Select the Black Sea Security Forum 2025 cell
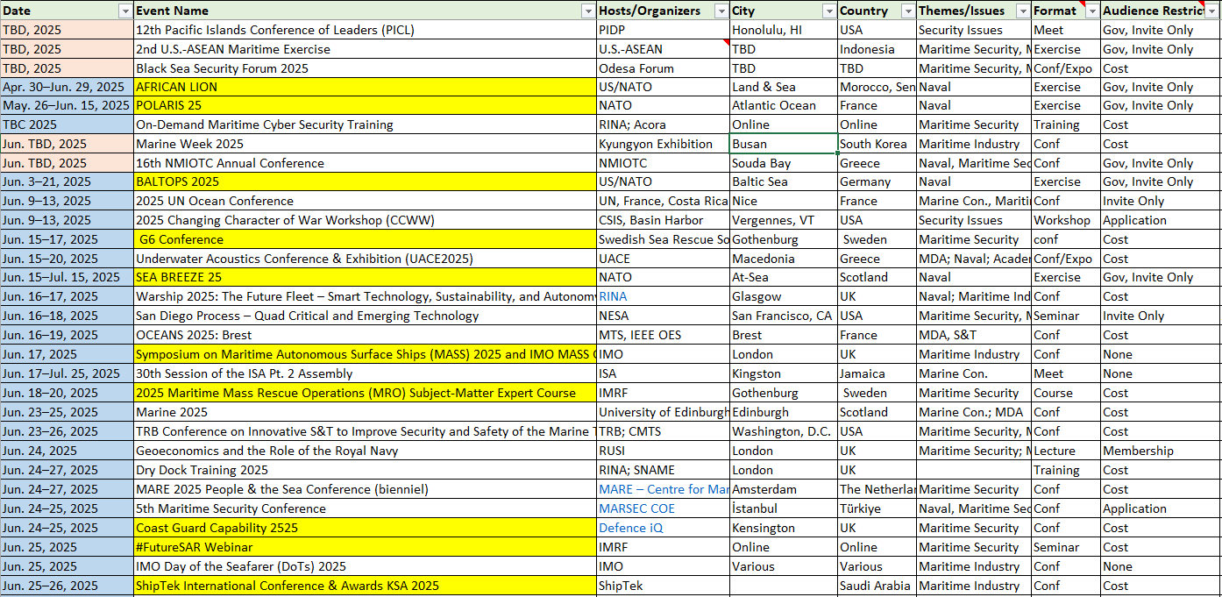 (365, 68)
